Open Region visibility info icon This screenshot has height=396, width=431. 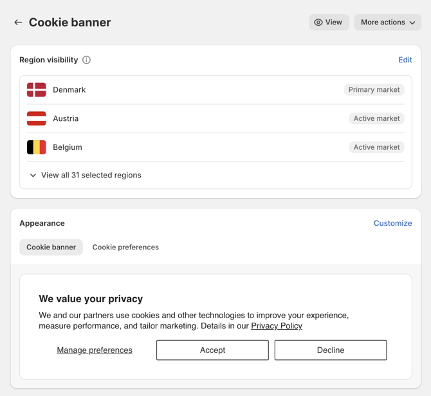[86, 60]
